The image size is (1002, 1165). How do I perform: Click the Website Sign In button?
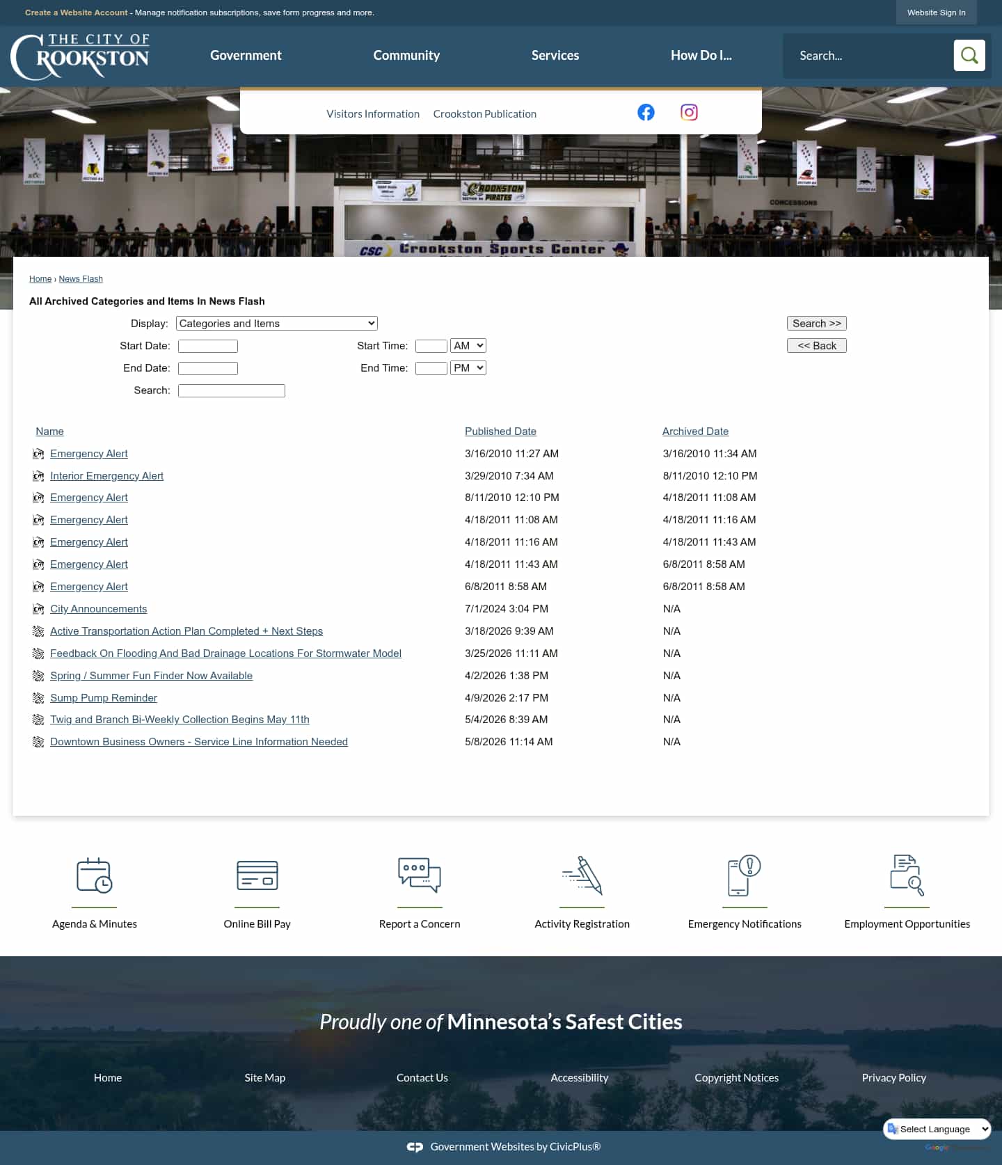[936, 13]
